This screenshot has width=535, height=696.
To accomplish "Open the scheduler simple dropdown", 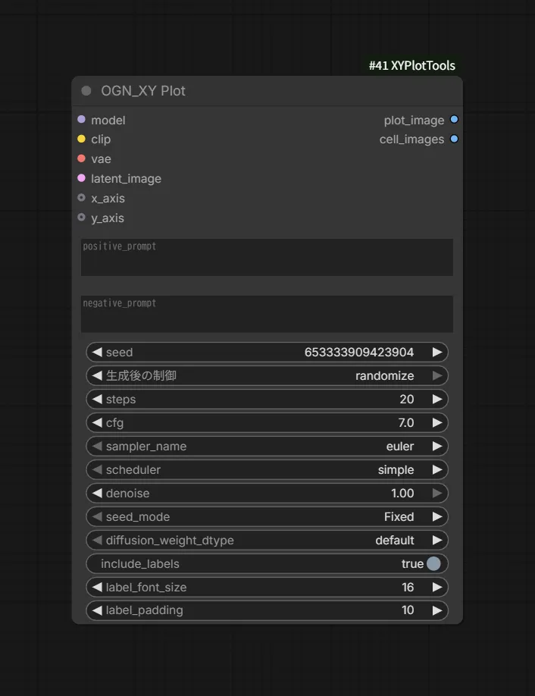I will [x=267, y=469].
